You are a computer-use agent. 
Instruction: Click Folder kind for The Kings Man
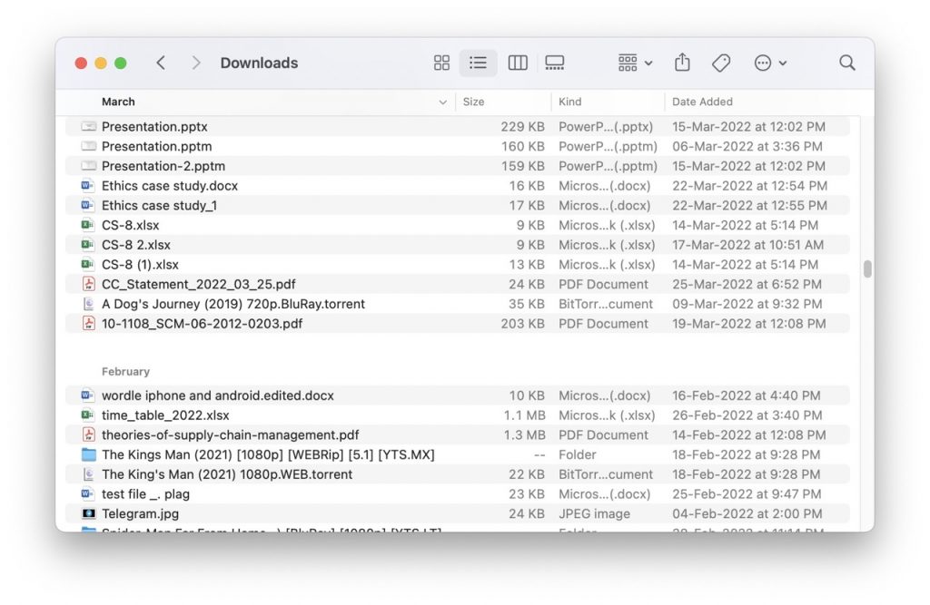(x=577, y=454)
